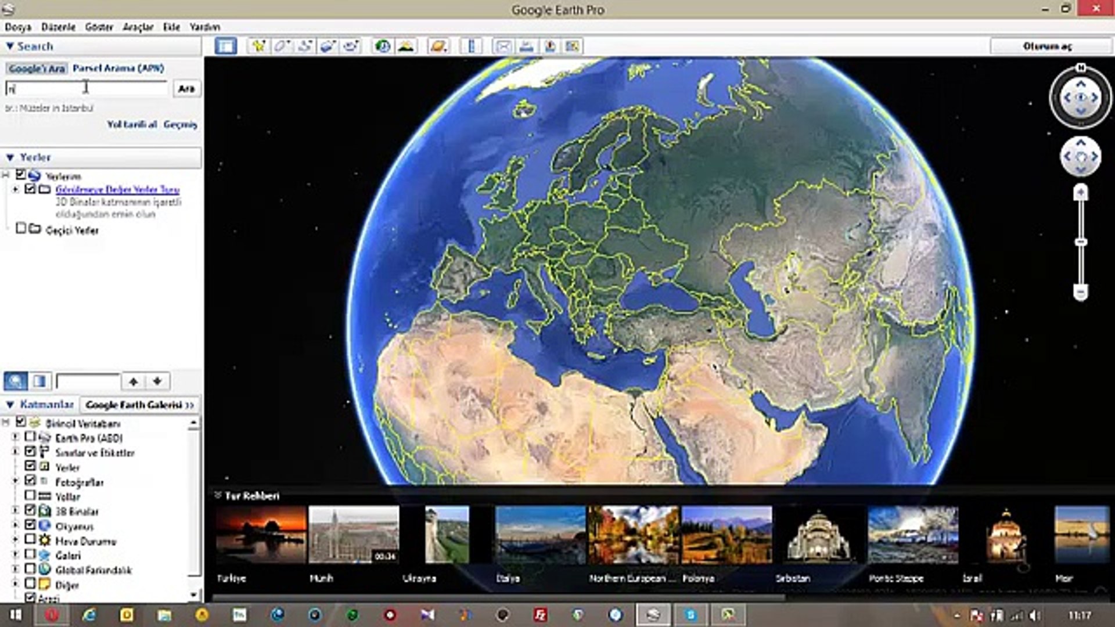Uncheck the 3B Binalar layer
The height and width of the screenshot is (627, 1115).
(x=30, y=510)
